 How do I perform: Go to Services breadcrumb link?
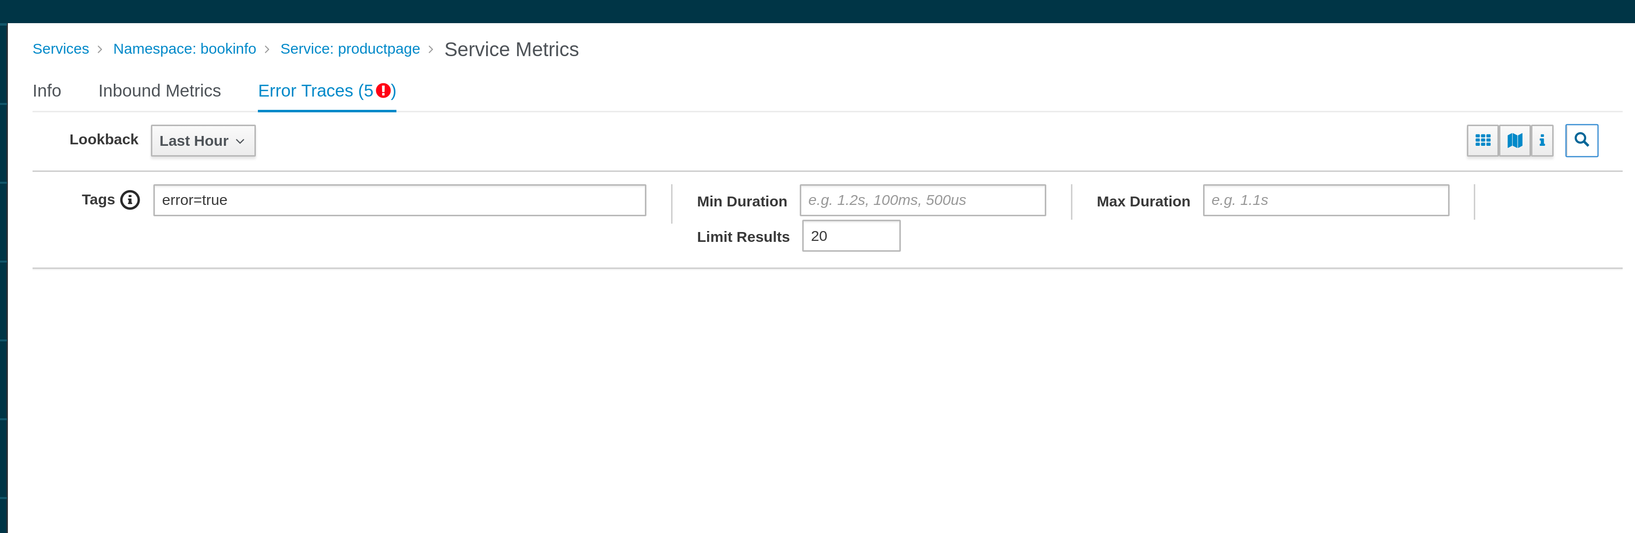[x=60, y=49]
